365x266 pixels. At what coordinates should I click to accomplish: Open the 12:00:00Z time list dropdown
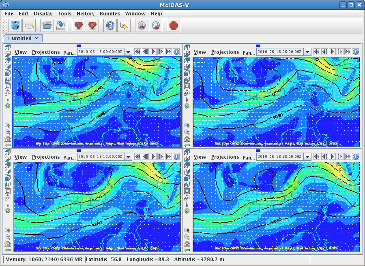[129, 156]
